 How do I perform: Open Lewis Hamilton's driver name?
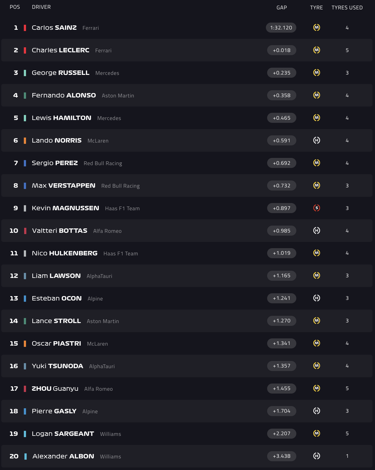[61, 118]
